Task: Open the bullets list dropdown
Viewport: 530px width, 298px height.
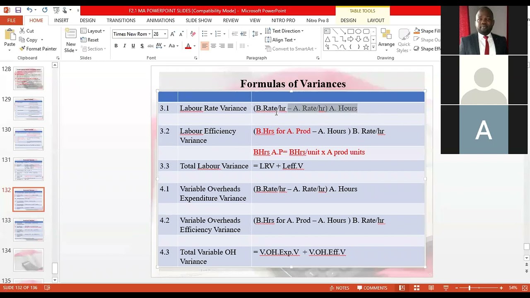Action: point(211,34)
